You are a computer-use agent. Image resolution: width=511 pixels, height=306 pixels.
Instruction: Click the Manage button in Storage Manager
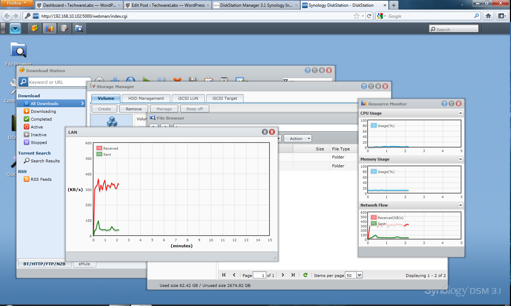pyautogui.click(x=164, y=109)
